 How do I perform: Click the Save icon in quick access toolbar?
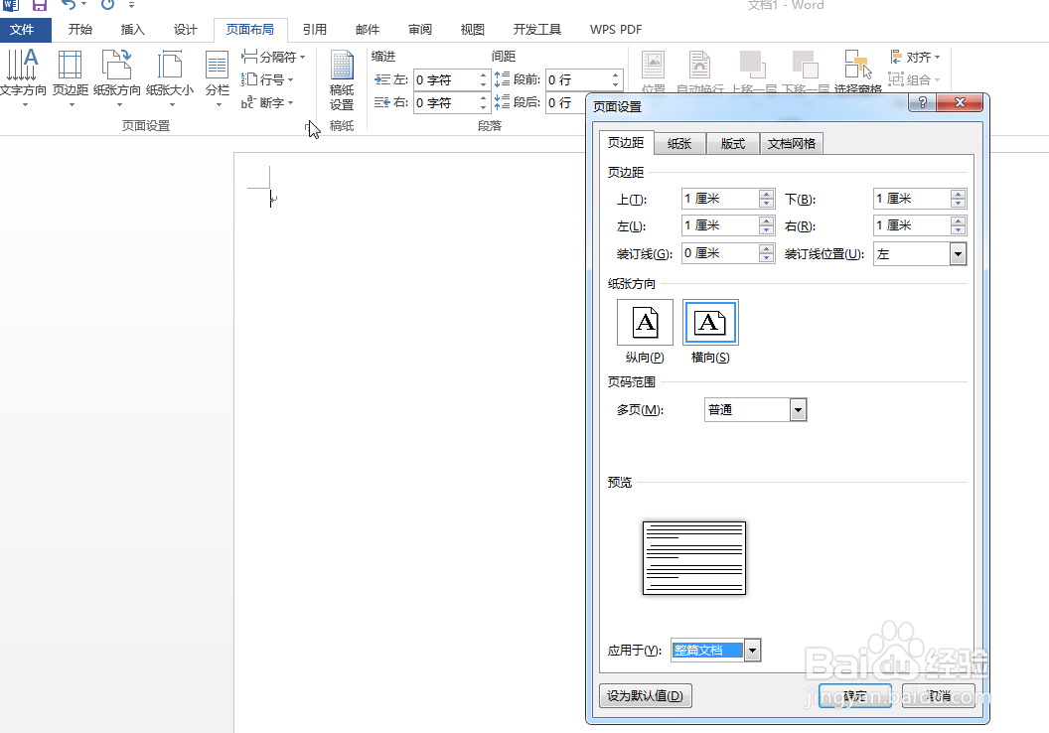pos(40,5)
